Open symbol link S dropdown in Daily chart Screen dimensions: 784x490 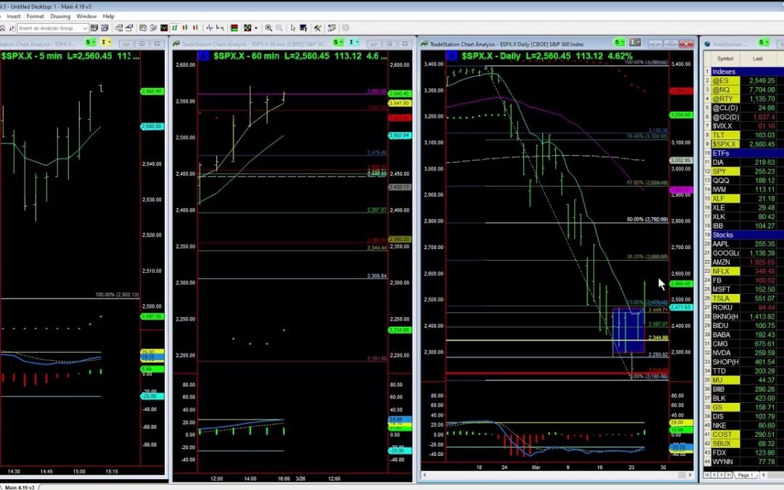coord(619,42)
